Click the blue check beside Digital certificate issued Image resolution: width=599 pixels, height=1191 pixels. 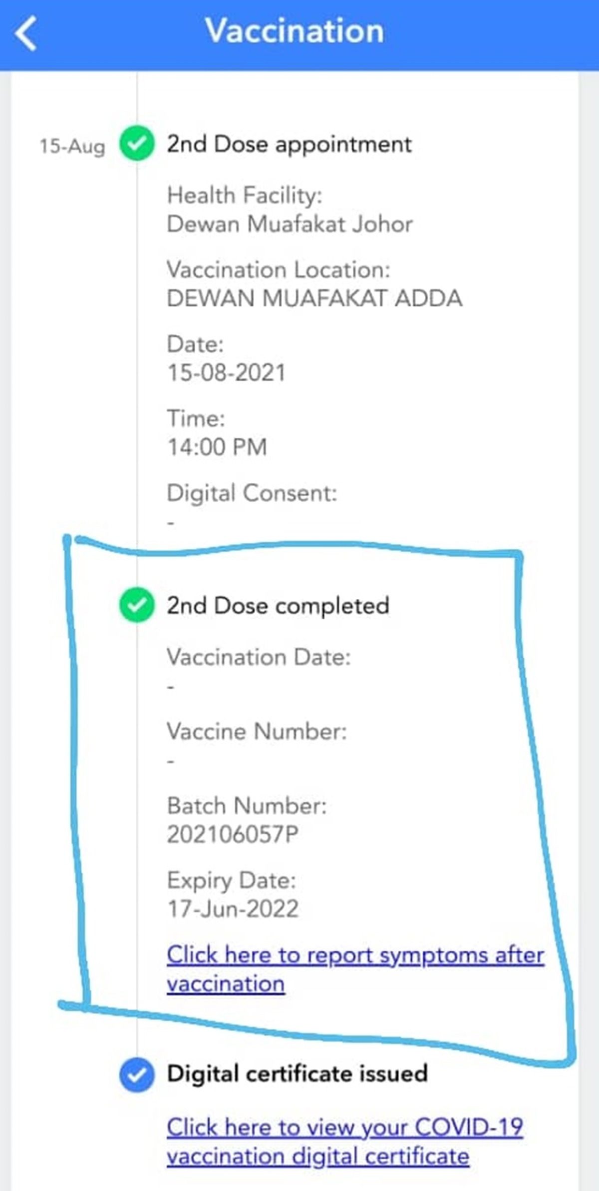(x=136, y=1075)
